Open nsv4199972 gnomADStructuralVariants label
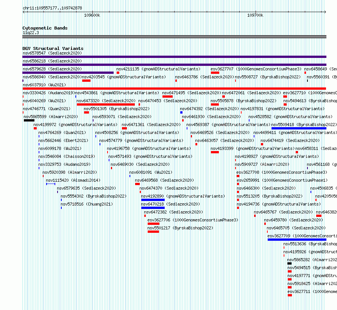 coord(75,125)
